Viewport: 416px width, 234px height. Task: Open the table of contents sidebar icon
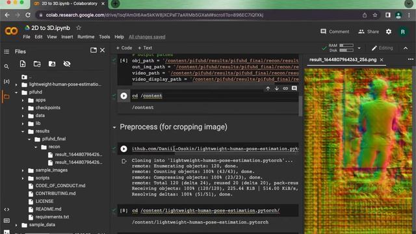6,51
